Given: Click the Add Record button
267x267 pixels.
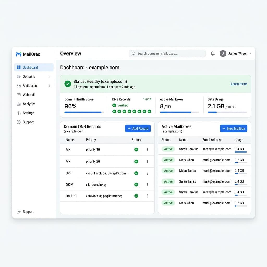Looking at the screenshot, I should coord(138,129).
